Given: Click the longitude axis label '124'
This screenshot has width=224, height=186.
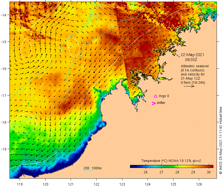Looking at the screenshot, I should (148, 184).
